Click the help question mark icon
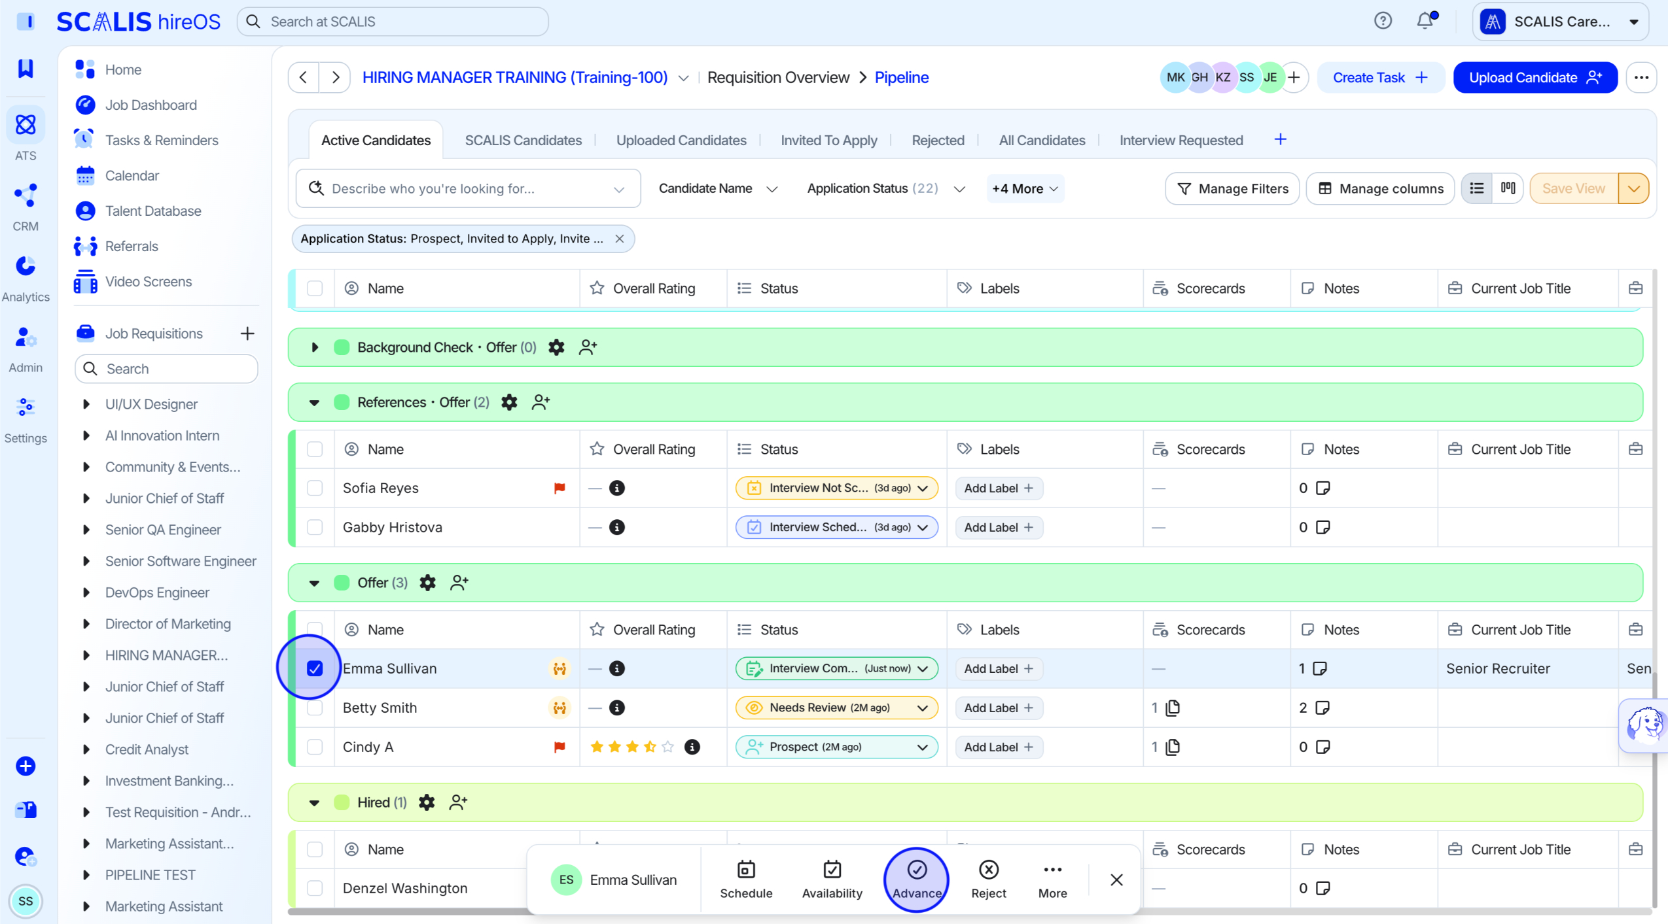 (x=1383, y=21)
